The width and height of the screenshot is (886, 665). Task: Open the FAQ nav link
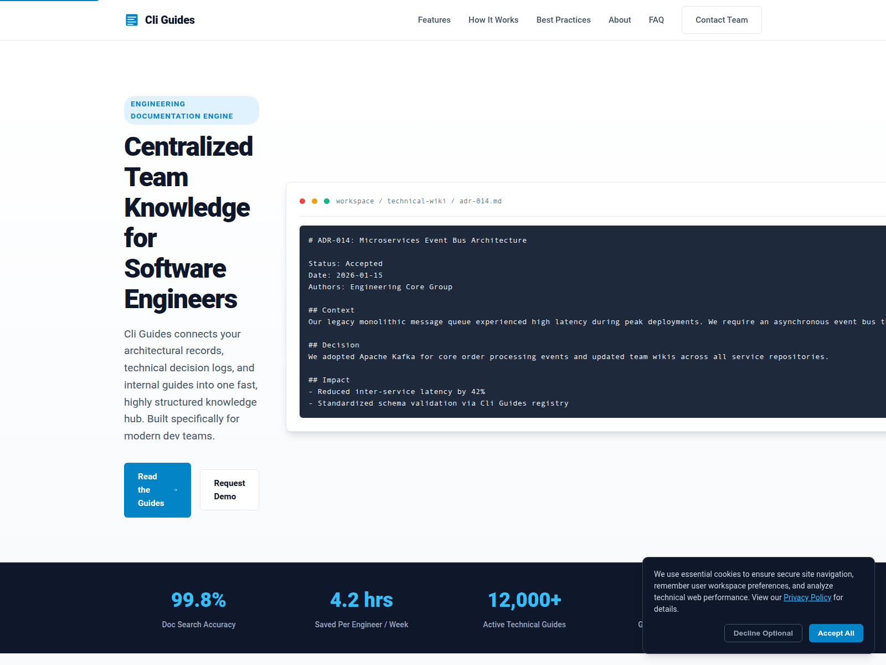coord(656,20)
